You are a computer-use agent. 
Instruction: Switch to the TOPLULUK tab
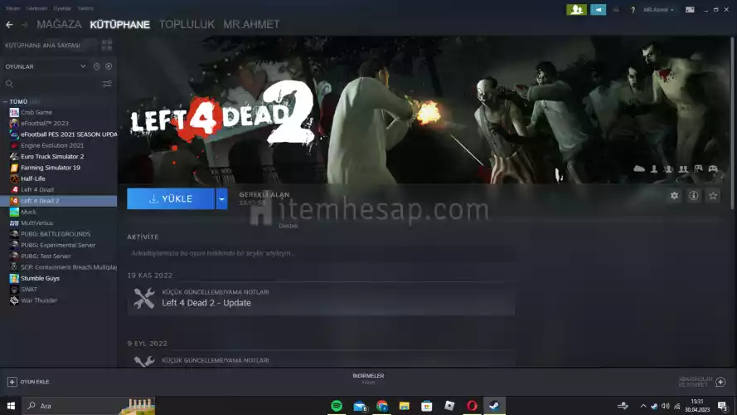[x=187, y=25]
